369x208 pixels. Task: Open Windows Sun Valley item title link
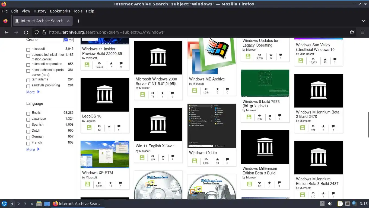coord(315,47)
